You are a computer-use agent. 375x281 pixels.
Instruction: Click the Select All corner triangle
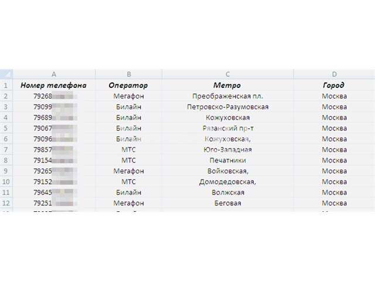coord(6,74)
